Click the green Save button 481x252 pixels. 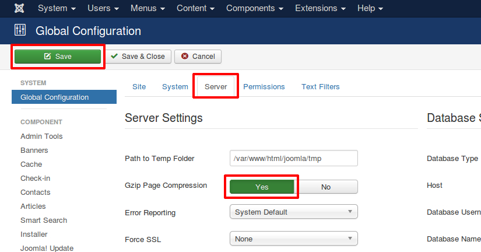point(58,57)
